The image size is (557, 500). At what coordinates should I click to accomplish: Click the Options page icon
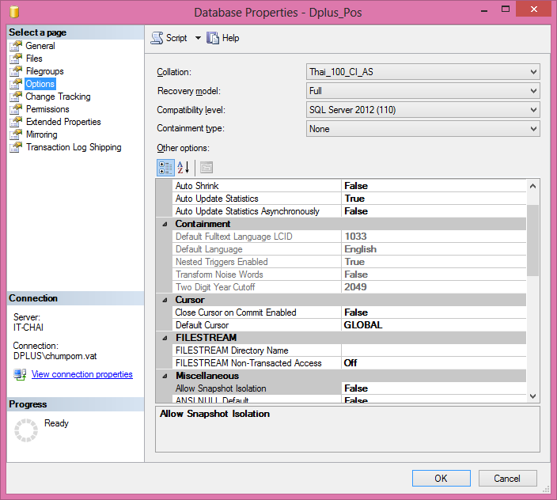16,84
